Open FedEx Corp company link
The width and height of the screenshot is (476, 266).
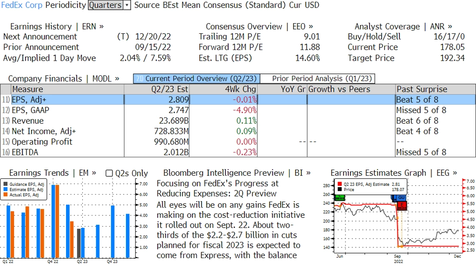[x=21, y=5]
